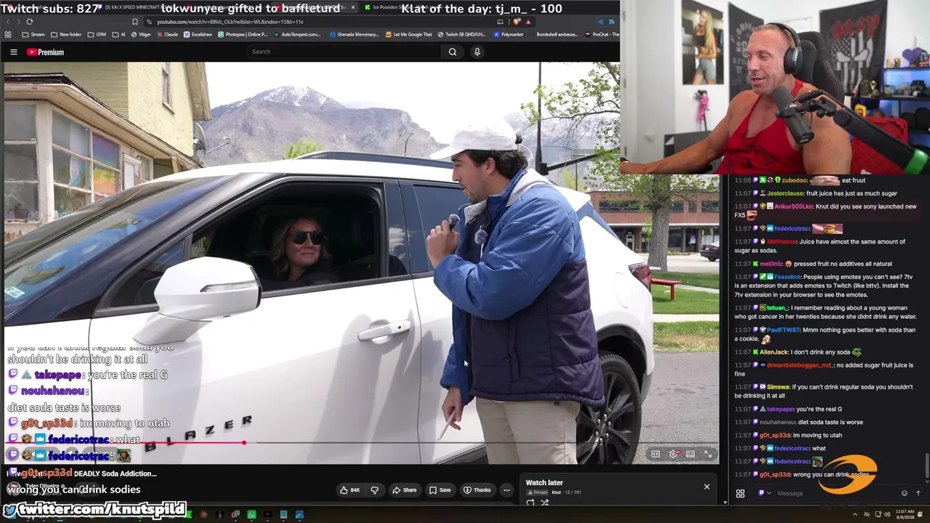Click username Jesterclause in chat
This screenshot has width=930, height=523.
tap(785, 193)
